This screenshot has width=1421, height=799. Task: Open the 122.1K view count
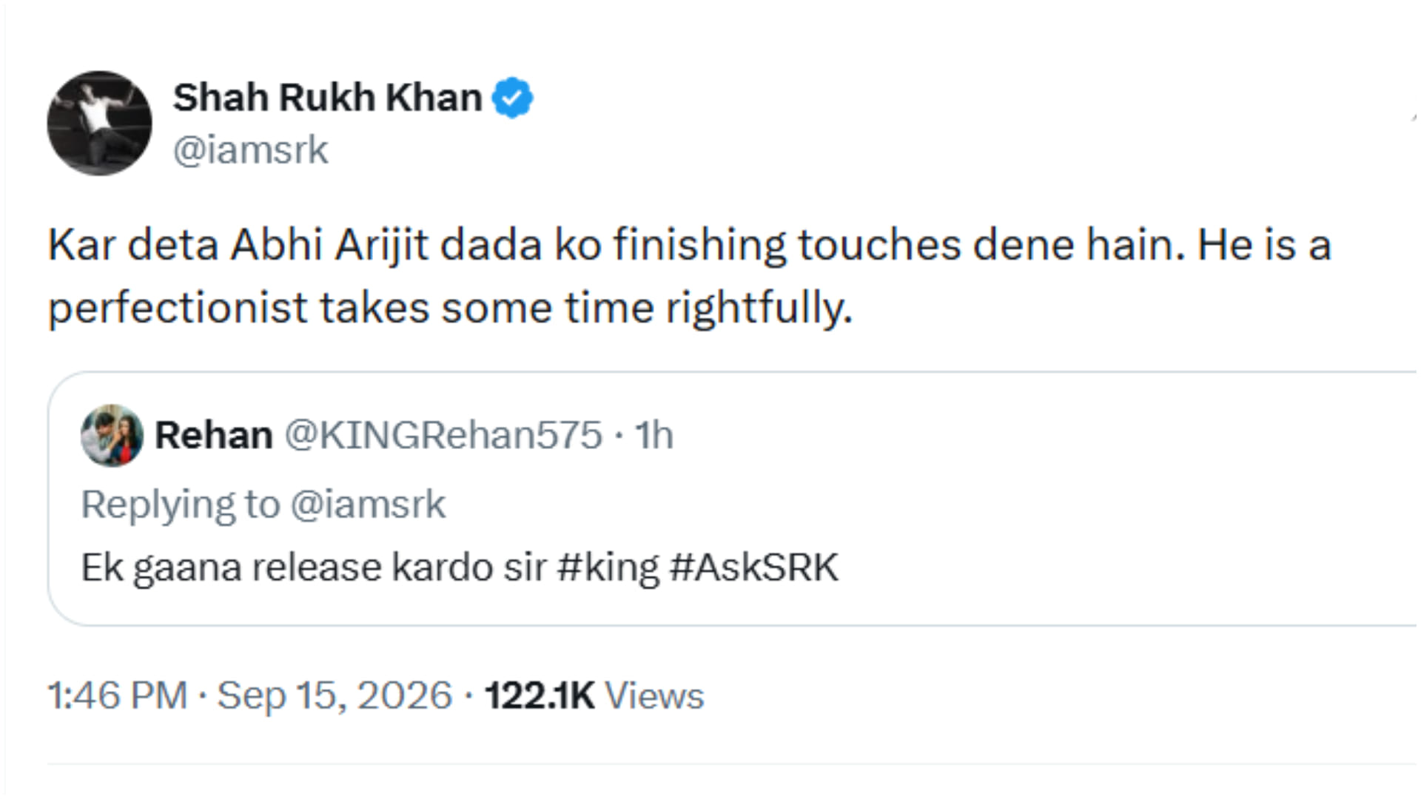tap(540, 695)
